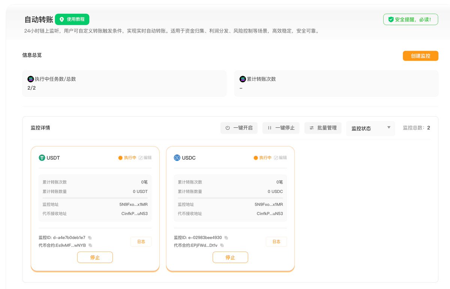
Task: Click the 2/2 running tasks value
Action: point(31,88)
